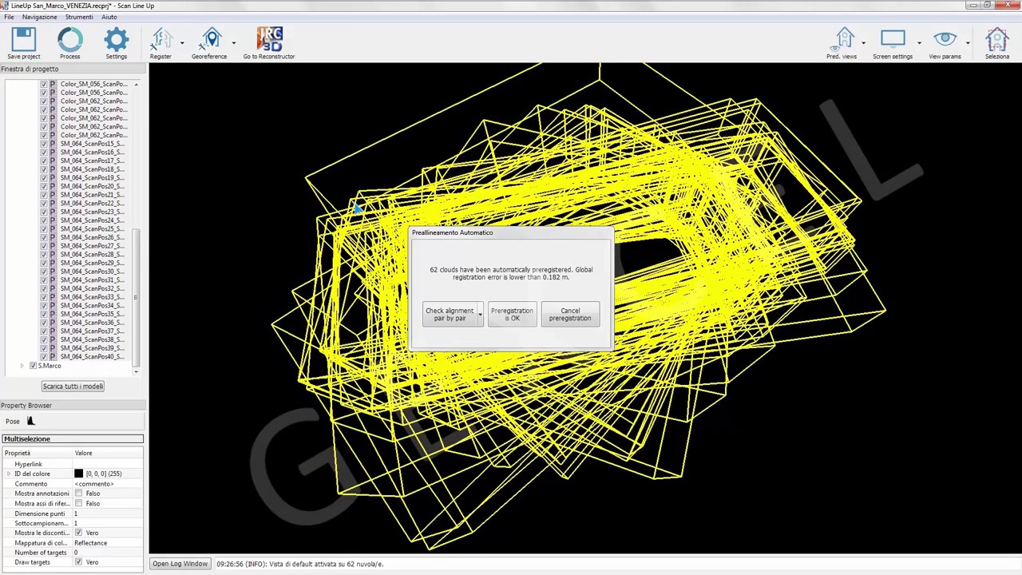Select the SM_064_ScanPos27 tree row
Screen dimensions: 1022x575
click(x=92, y=246)
